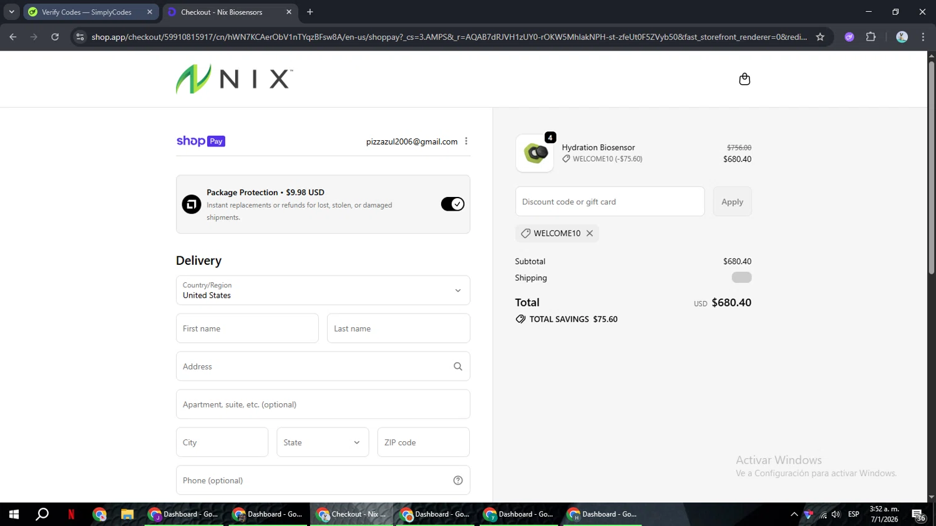The height and width of the screenshot is (526, 936).
Task: Open the volume control in tray
Action: pyautogui.click(x=836, y=514)
